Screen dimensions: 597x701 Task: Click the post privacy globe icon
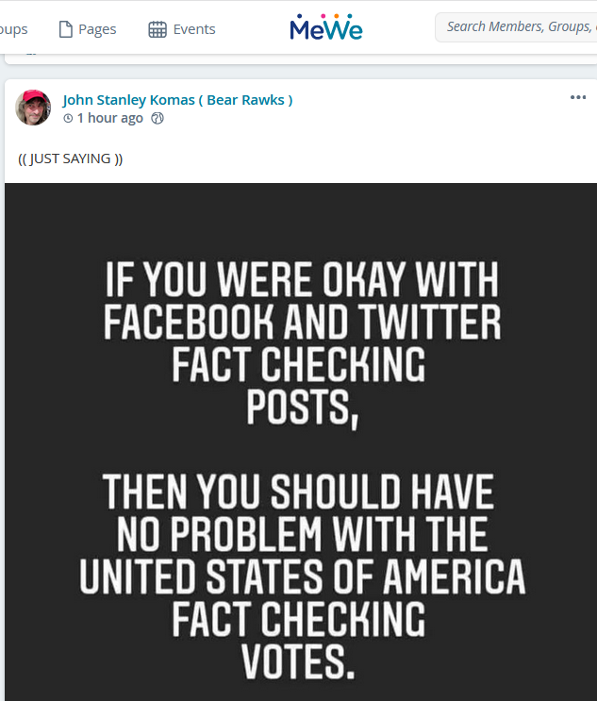point(158,119)
